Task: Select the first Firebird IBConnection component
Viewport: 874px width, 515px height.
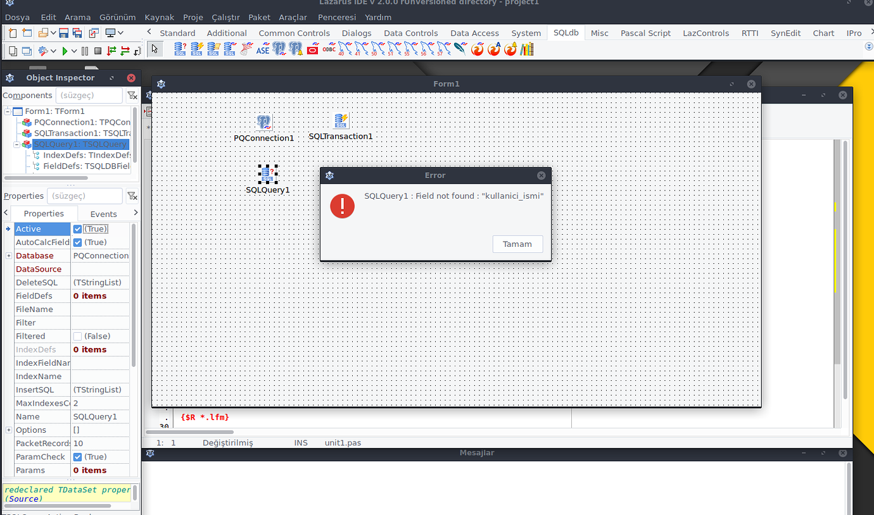Action: [x=477, y=49]
